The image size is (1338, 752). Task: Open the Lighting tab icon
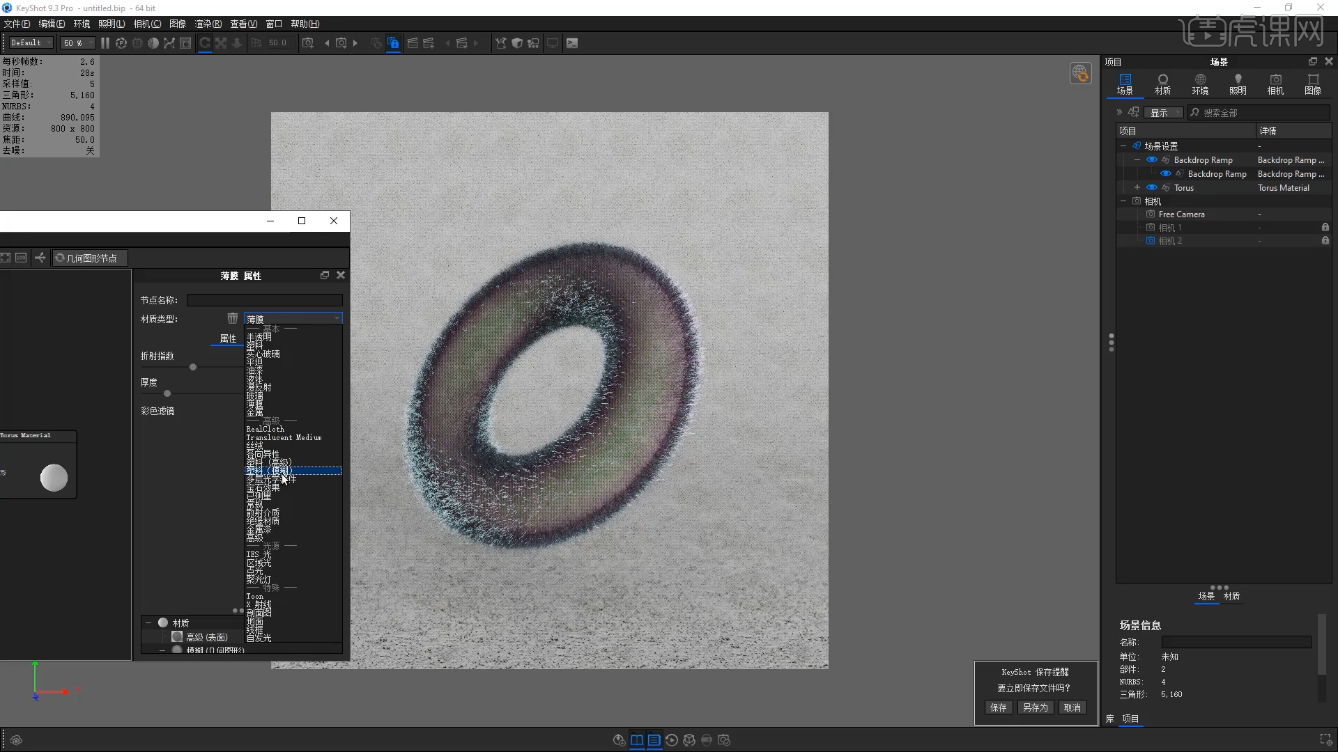(1238, 84)
